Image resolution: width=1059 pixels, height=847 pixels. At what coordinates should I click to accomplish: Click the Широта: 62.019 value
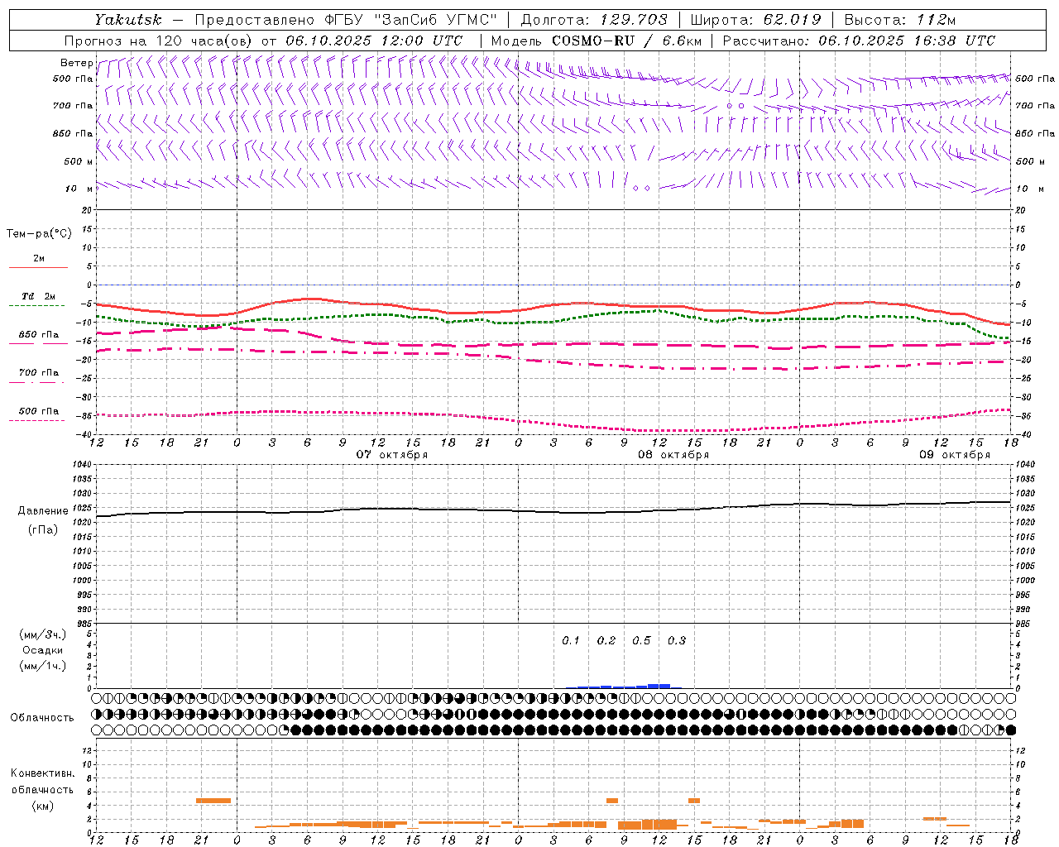[755, 20]
